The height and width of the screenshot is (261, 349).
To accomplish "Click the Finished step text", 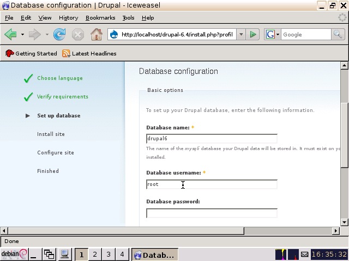I will click(48, 171).
